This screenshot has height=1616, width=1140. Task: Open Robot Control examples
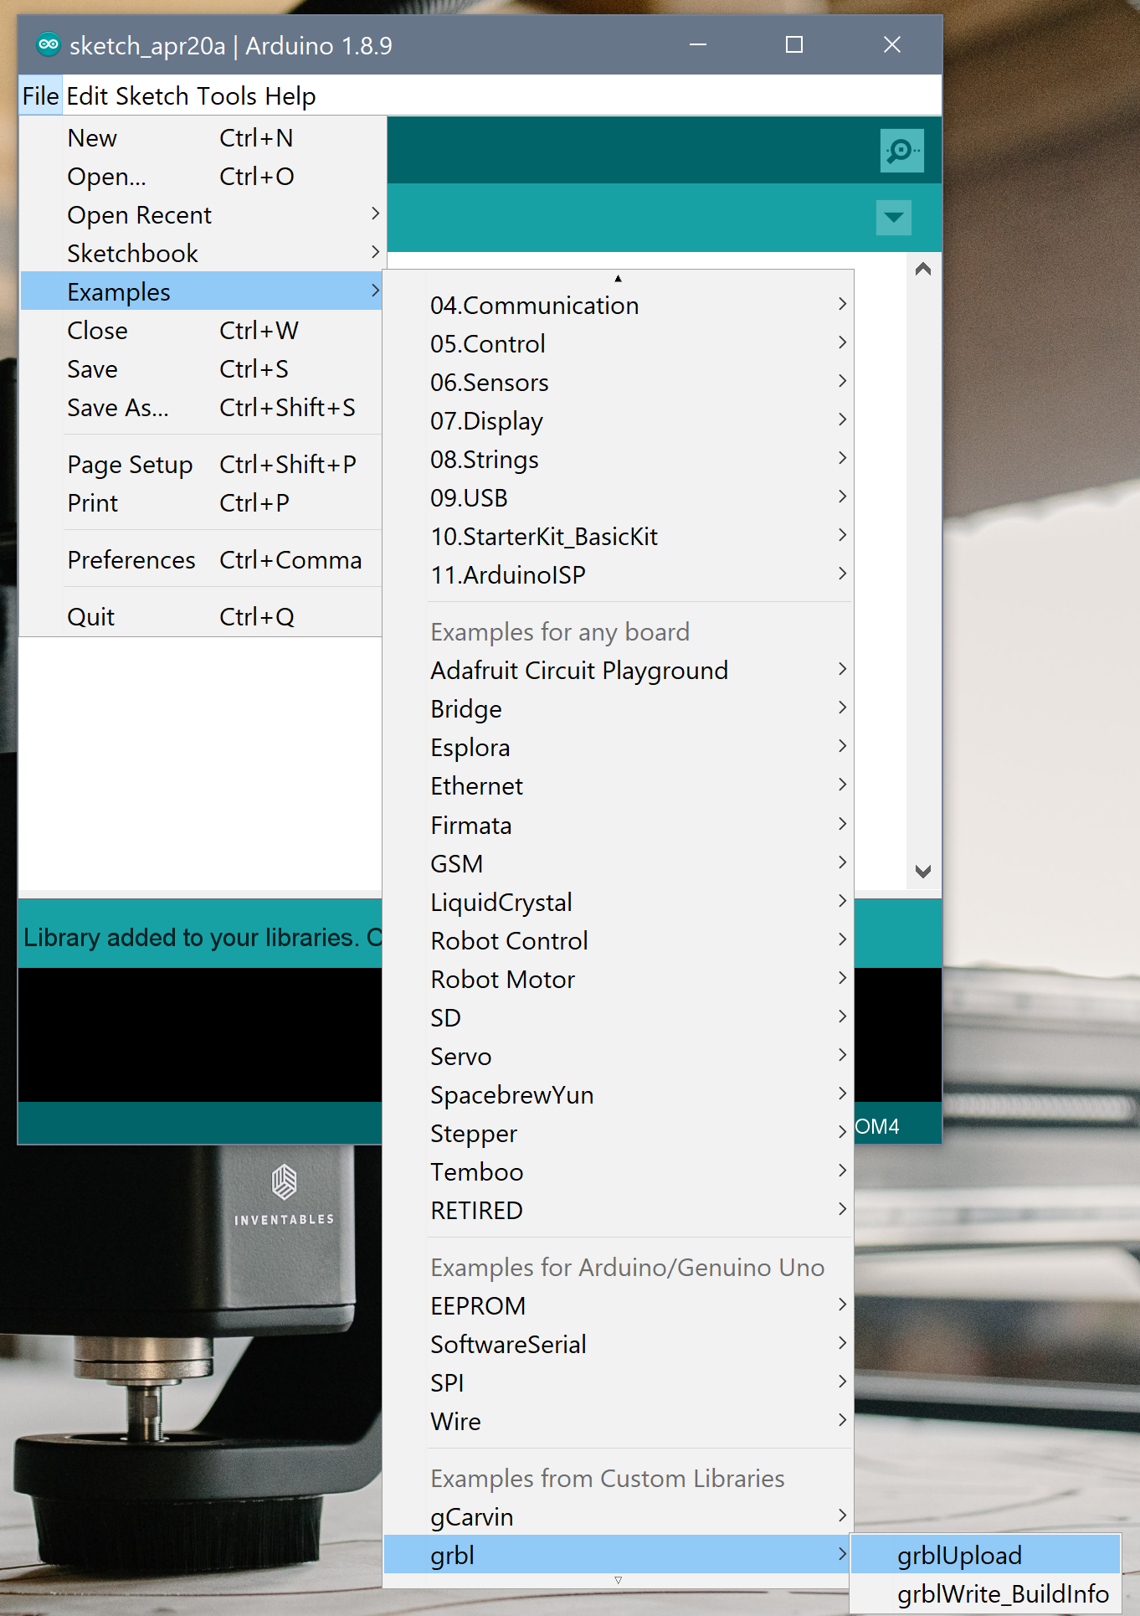coord(618,941)
